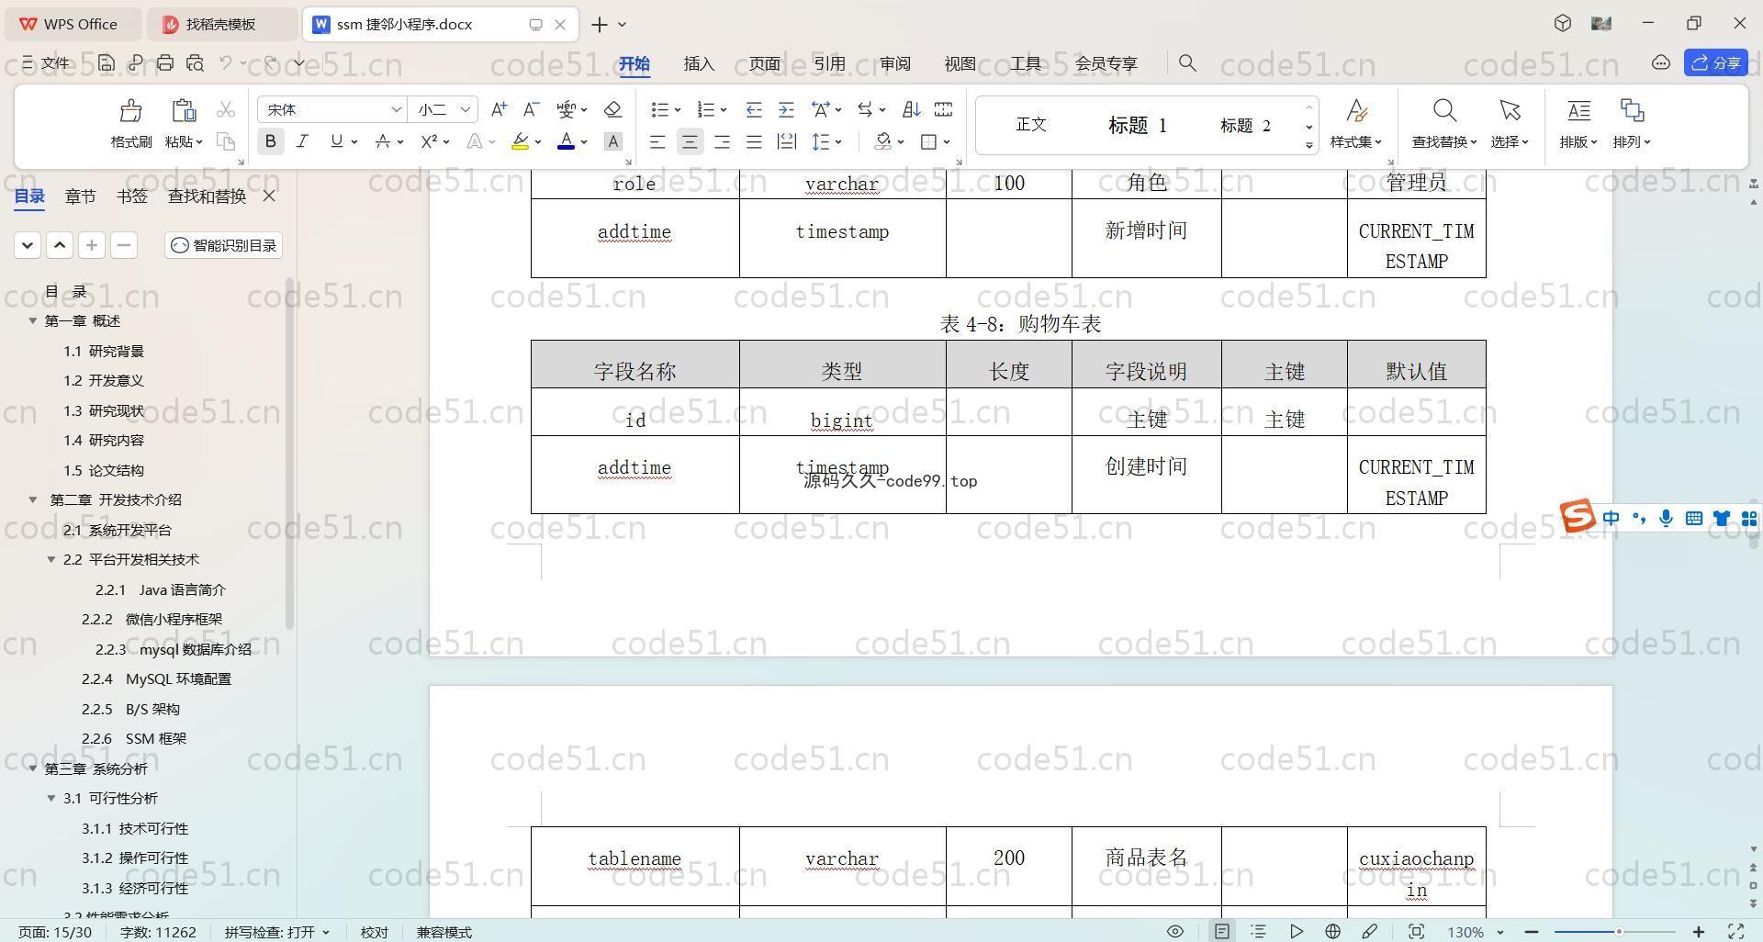1763x942 pixels.
Task: Align text left
Action: tap(657, 141)
